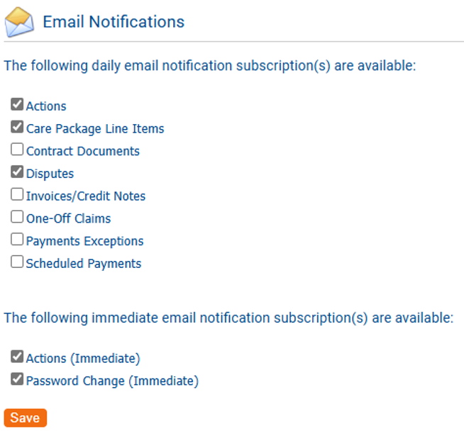This screenshot has width=464, height=436.
Task: Check the One-Off Claims checkbox
Action: tap(17, 218)
